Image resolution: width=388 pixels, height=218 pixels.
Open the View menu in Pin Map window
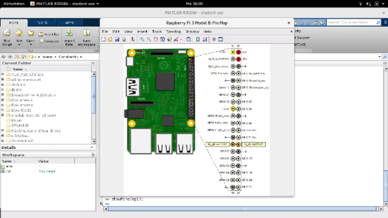click(x=128, y=31)
